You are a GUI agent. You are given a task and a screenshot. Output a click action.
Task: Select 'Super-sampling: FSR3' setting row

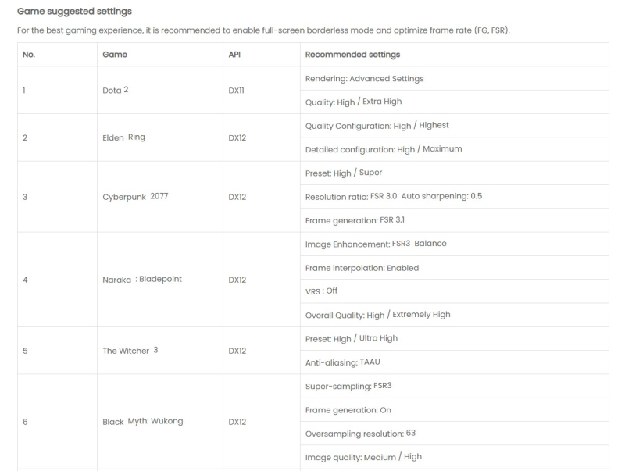tap(455, 386)
